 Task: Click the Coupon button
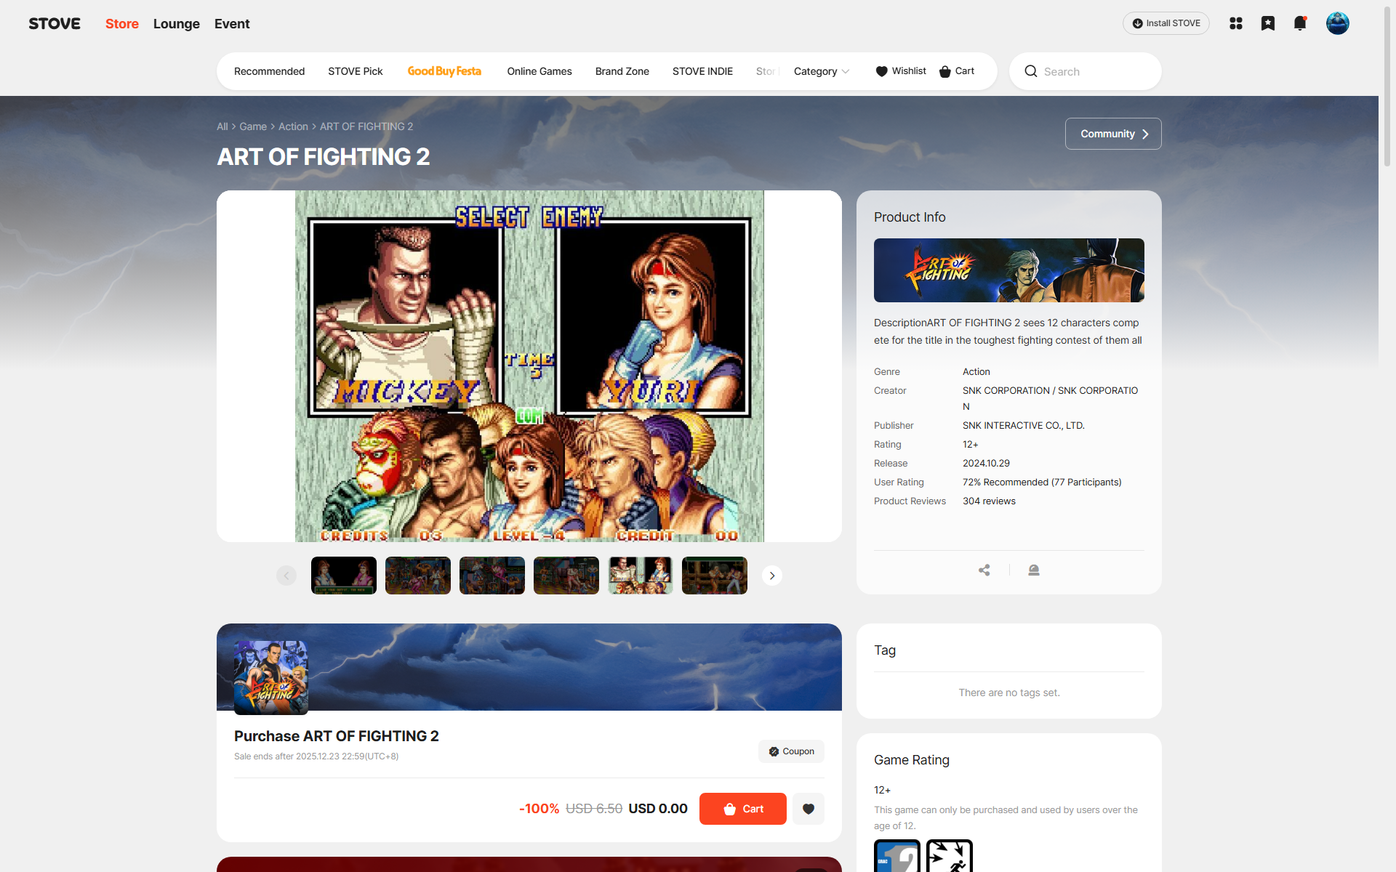click(x=791, y=751)
